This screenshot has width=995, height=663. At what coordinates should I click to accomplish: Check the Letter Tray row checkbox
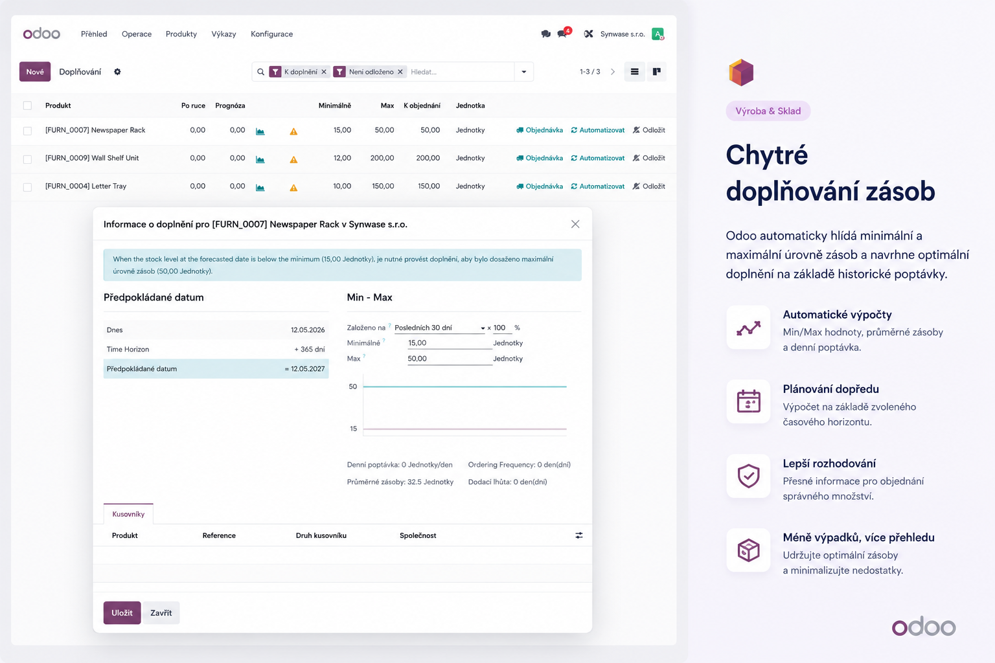coord(27,187)
